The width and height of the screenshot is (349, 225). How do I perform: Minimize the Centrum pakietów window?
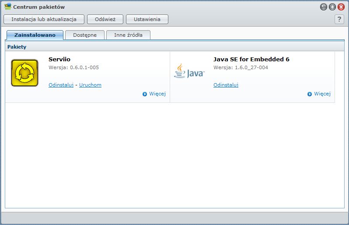pos(324,7)
